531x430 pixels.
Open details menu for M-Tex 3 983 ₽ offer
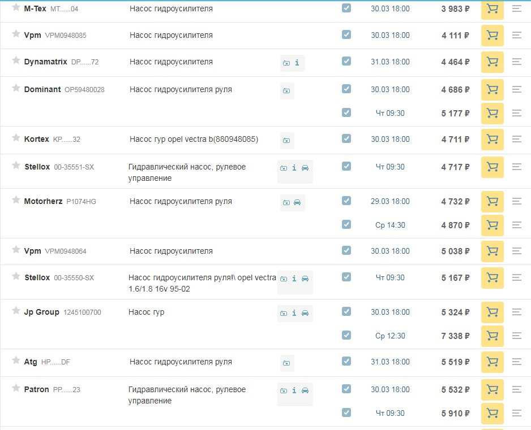pyautogui.click(x=517, y=9)
